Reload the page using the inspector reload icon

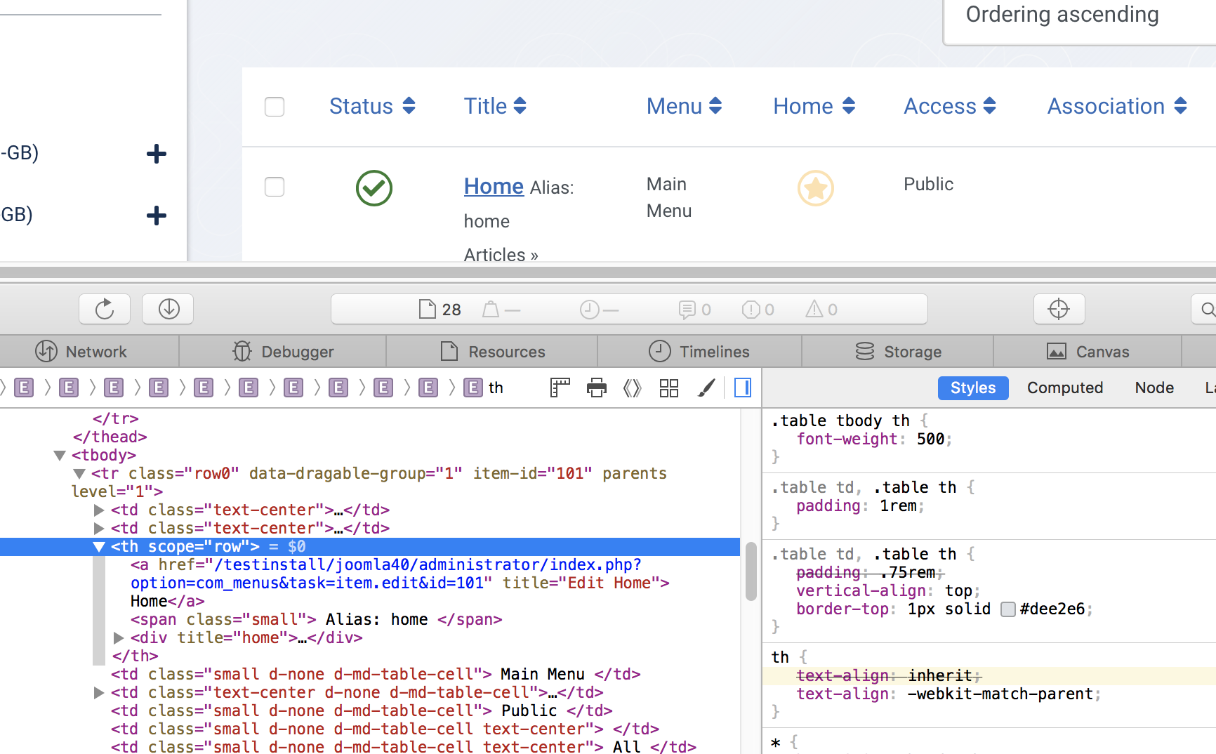pyautogui.click(x=105, y=309)
